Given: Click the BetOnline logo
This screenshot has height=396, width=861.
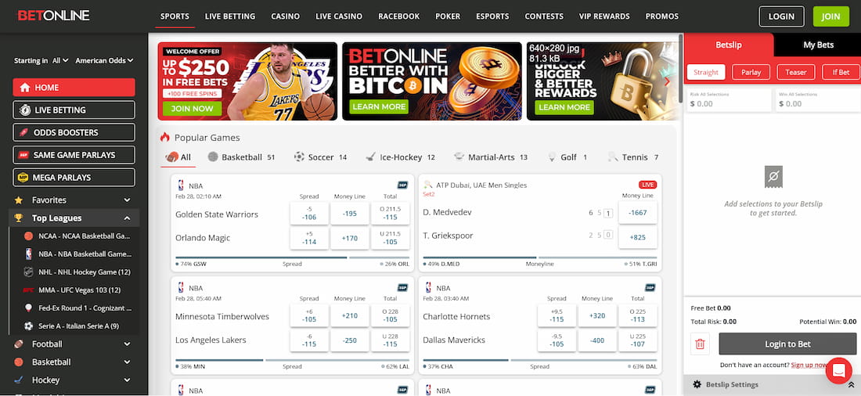Looking at the screenshot, I should [x=53, y=16].
